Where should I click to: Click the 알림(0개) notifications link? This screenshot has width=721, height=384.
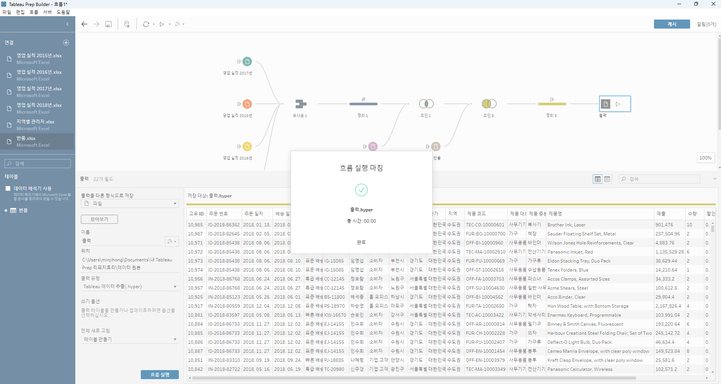coord(706,24)
